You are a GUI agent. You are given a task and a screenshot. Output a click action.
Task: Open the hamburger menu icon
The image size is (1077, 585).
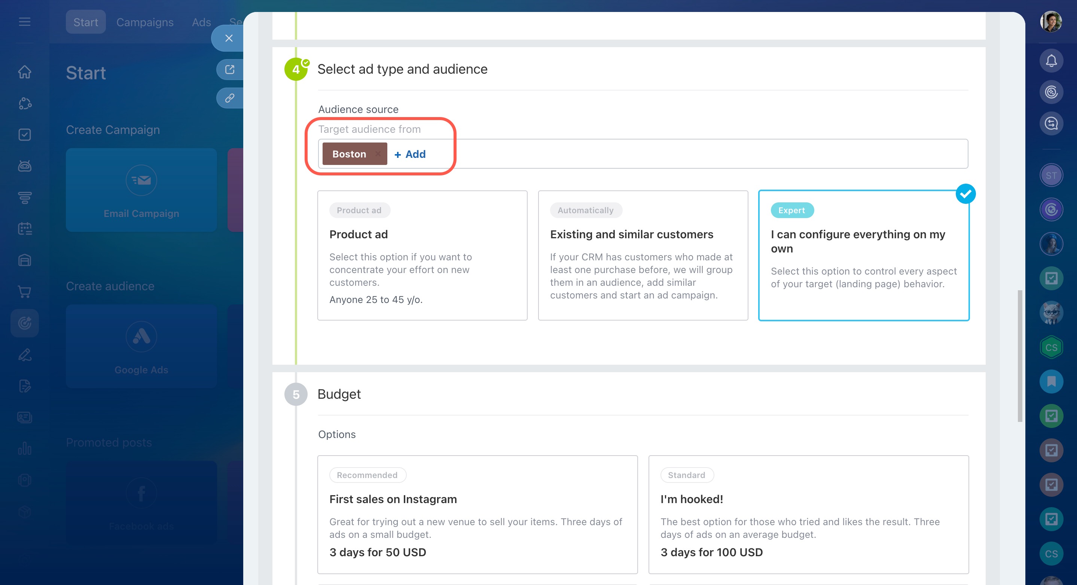[25, 22]
